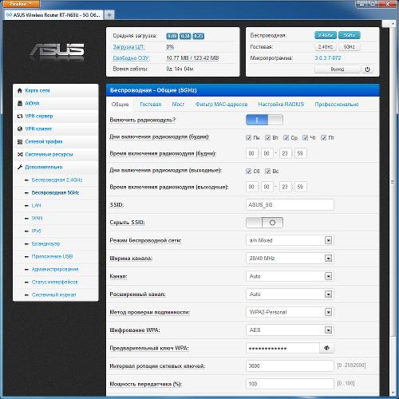Click the WPA pre-shared key password field
399x399 pixels.
click(282, 348)
